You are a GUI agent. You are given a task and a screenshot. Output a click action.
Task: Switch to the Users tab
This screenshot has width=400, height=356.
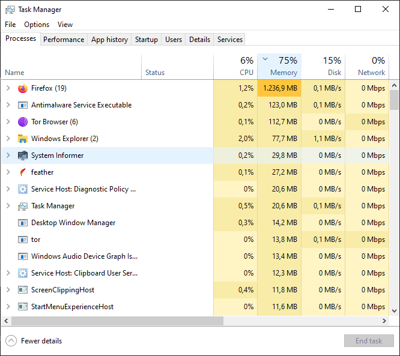[x=174, y=40]
